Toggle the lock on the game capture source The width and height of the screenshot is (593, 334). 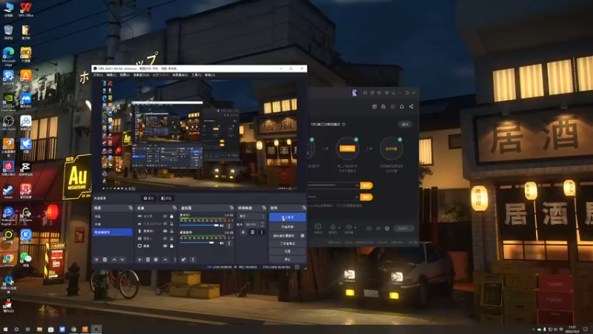tap(171, 216)
